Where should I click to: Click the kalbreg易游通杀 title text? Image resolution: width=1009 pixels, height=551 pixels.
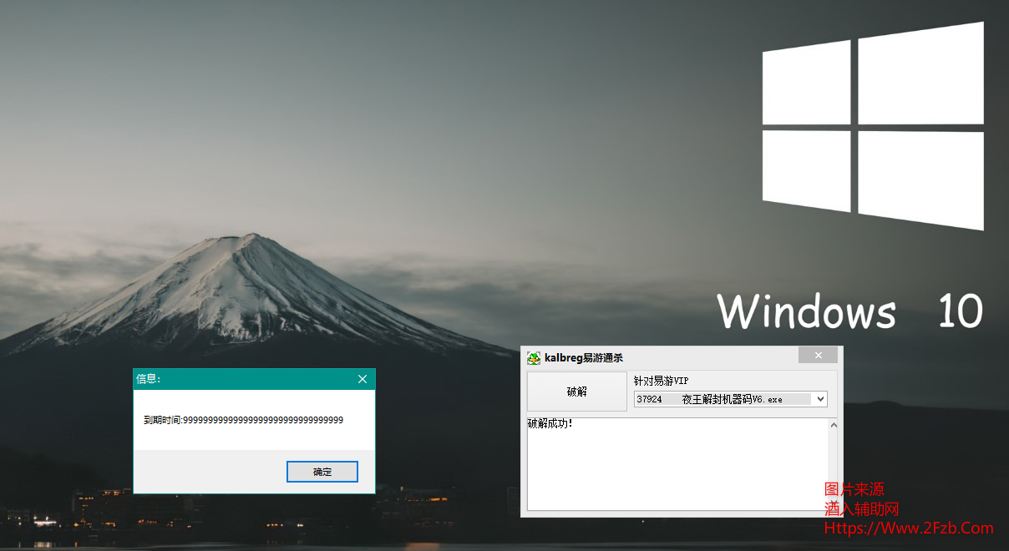(584, 358)
